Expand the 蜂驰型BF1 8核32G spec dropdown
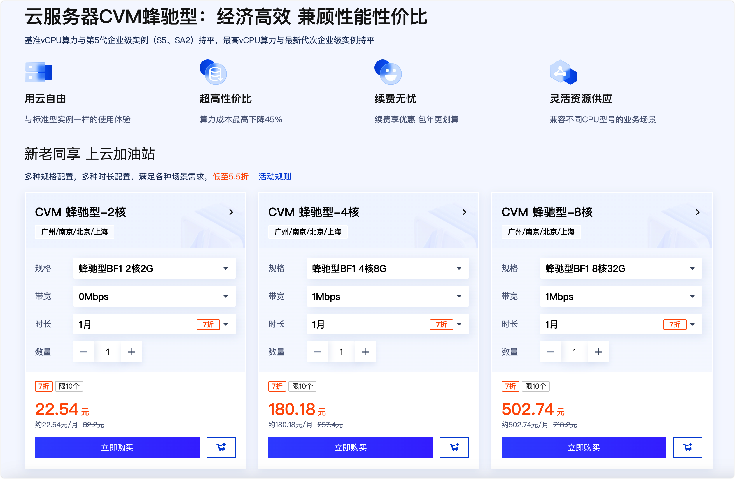 coord(621,268)
